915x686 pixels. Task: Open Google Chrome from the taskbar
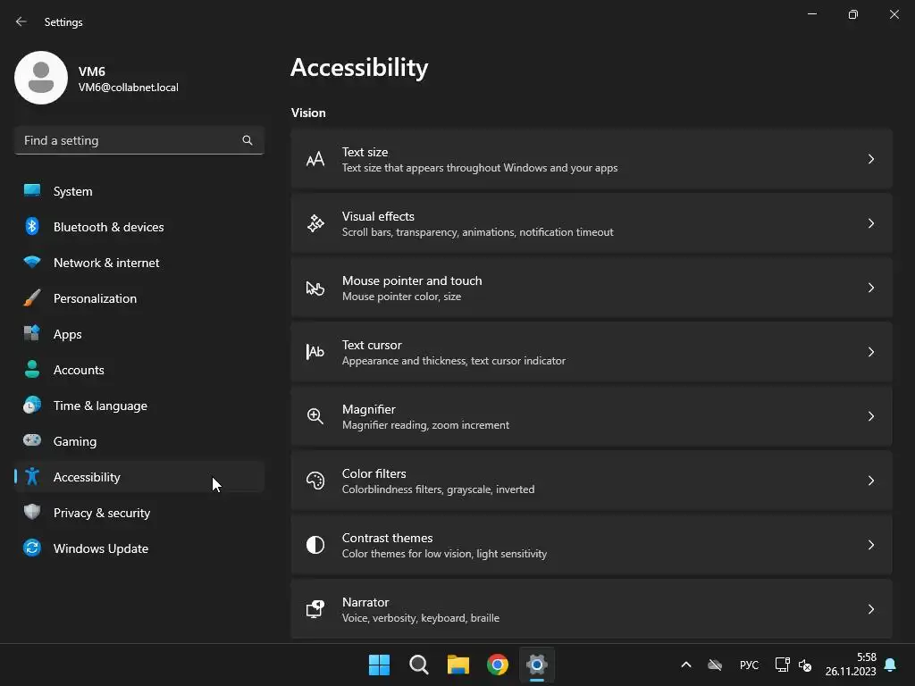tap(497, 665)
